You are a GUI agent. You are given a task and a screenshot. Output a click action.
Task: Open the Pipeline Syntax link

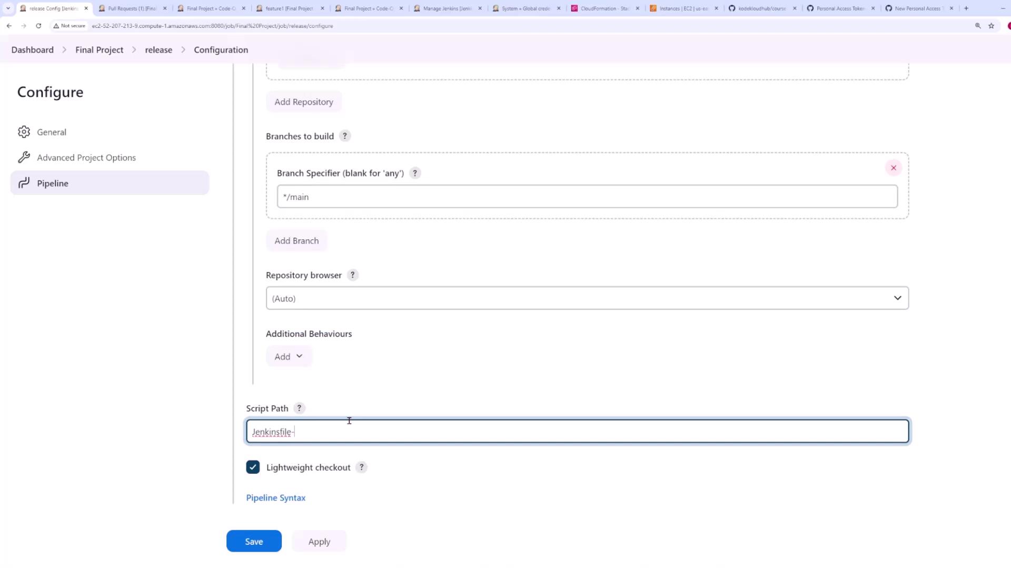[275, 498]
